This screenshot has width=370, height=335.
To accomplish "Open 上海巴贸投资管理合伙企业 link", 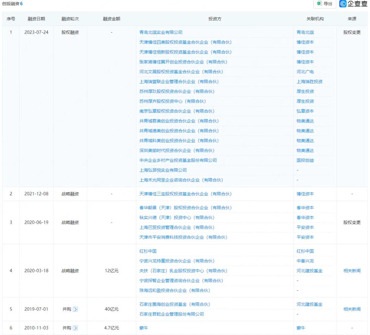I will click(x=177, y=228).
